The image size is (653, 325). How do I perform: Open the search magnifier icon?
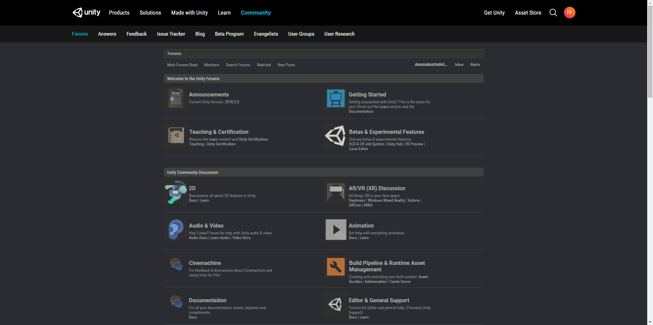click(x=553, y=13)
